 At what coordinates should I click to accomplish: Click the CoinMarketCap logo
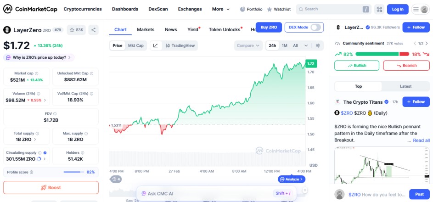[x=30, y=9]
